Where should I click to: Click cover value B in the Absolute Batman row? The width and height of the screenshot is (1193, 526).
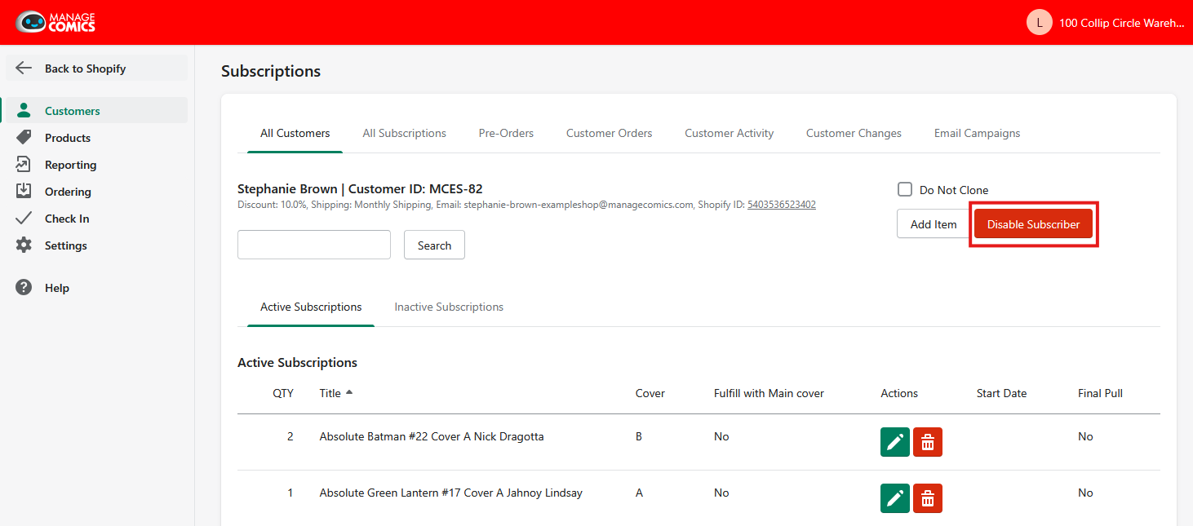[639, 436]
